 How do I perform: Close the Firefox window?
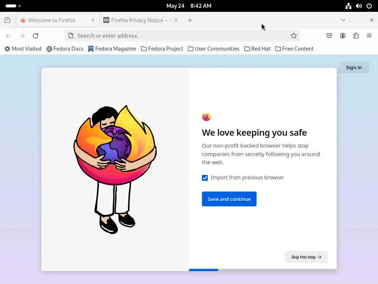(371, 20)
